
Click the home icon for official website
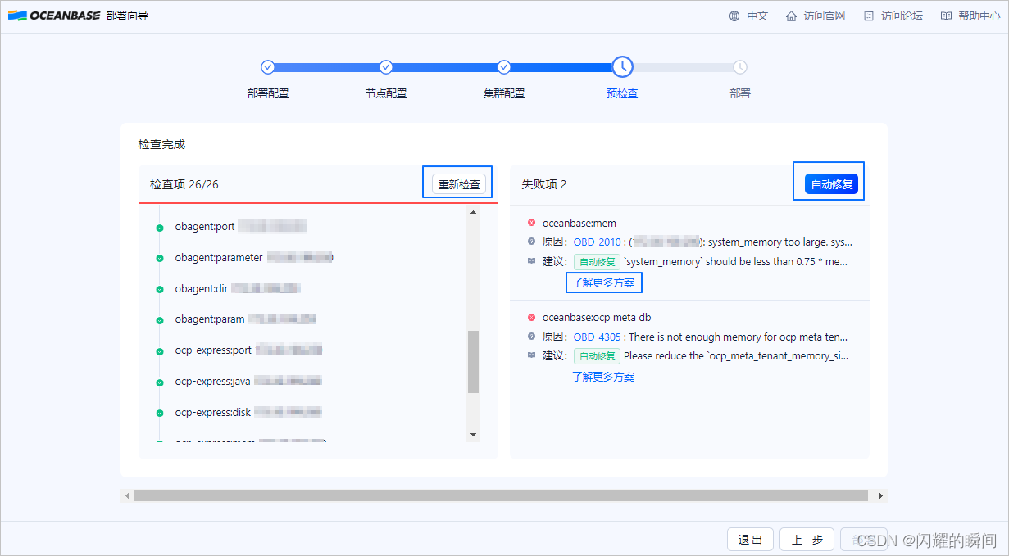coord(791,16)
